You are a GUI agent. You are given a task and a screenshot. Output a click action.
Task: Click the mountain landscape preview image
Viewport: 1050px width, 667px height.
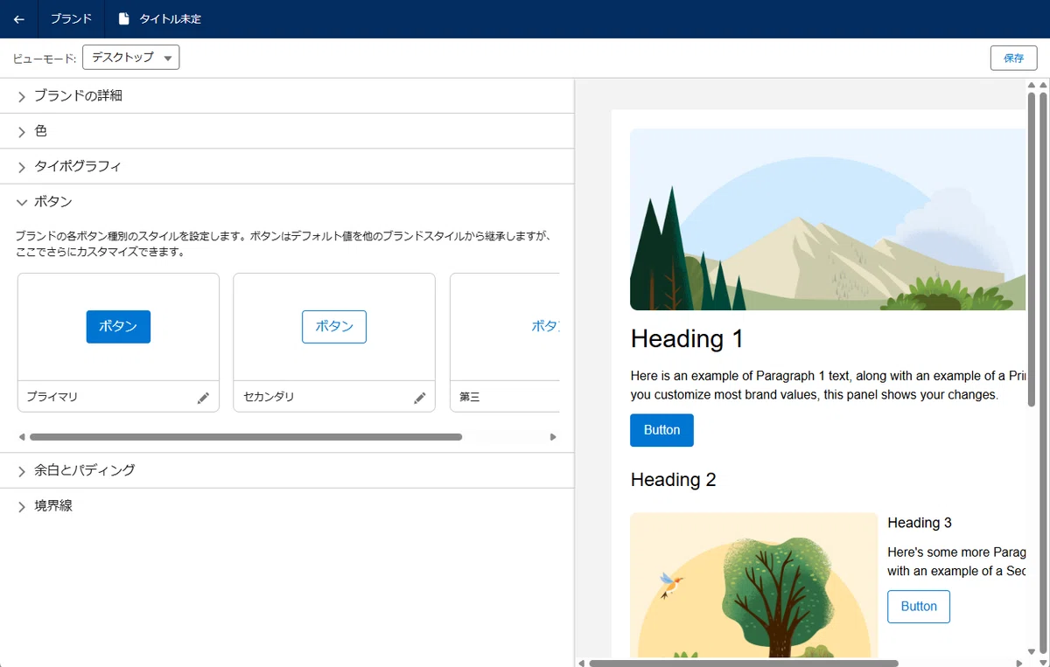tap(828, 219)
